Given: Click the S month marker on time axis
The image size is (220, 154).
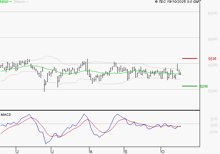Looking at the screenshot, I should (x=126, y=152).
